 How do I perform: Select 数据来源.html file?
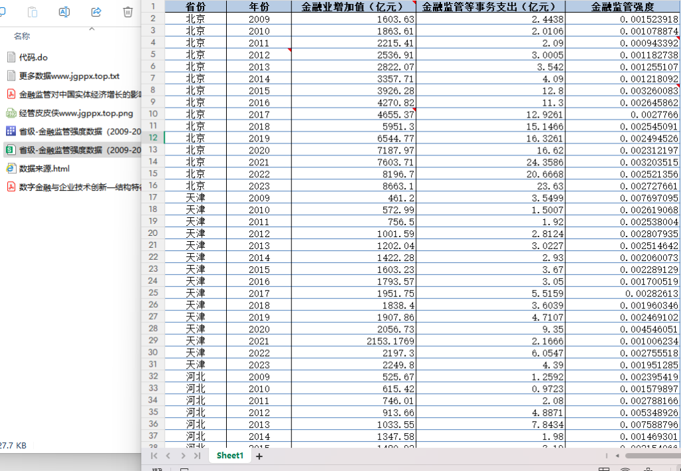44,169
